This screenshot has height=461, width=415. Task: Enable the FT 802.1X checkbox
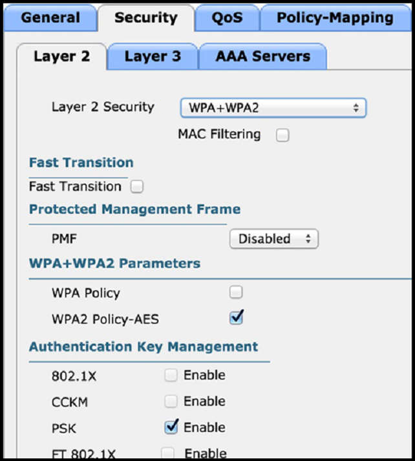[167, 453]
